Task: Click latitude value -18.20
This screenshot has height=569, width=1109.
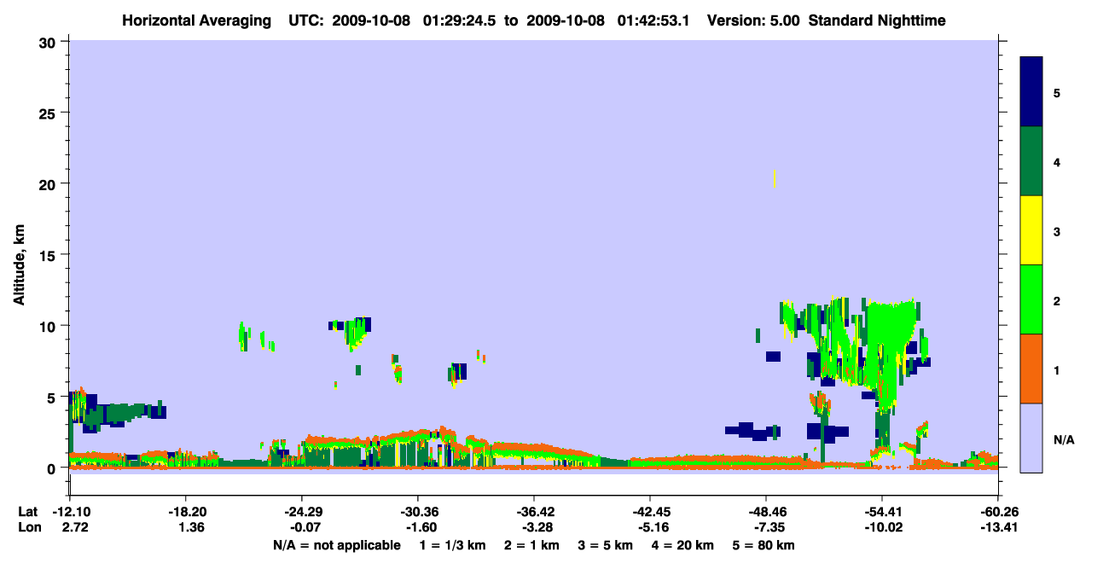Action: pos(186,512)
